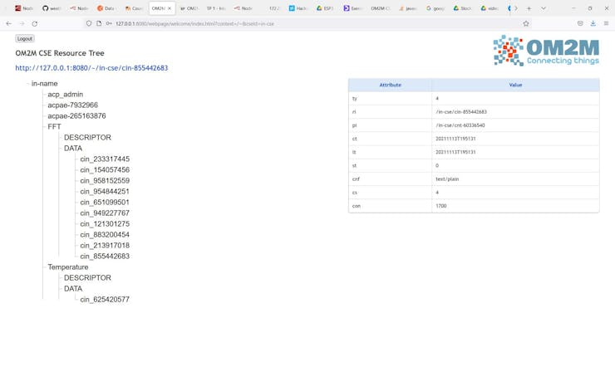615x367 pixels.
Task: Open a new browser tab
Action: pyautogui.click(x=529, y=8)
